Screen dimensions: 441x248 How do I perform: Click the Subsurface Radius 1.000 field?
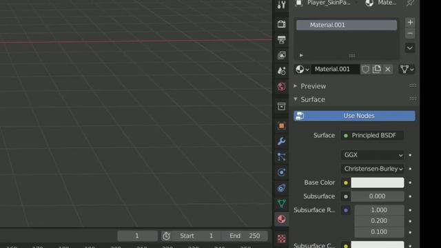379,210
